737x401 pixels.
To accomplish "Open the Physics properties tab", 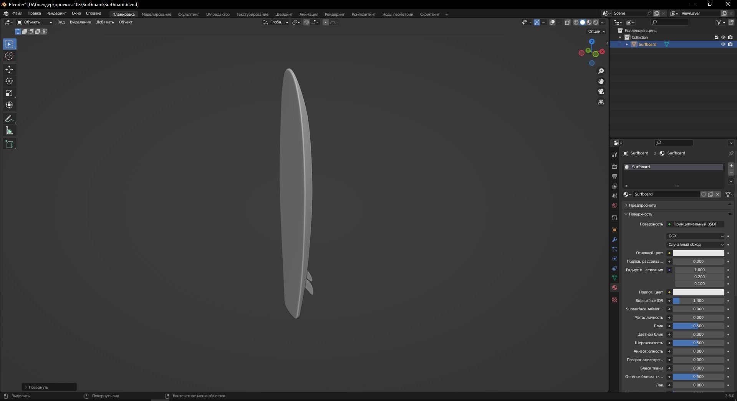I will point(614,259).
